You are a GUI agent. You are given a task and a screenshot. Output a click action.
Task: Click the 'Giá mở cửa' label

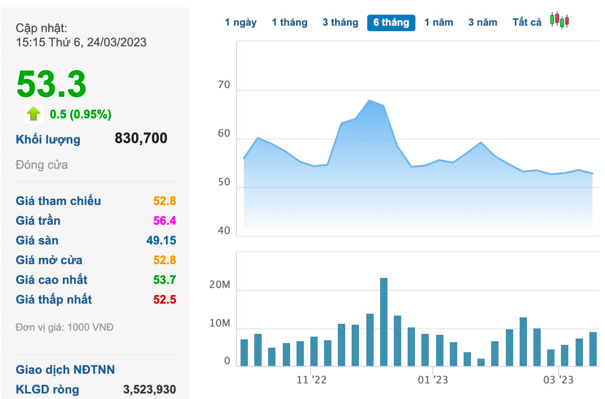(49, 260)
